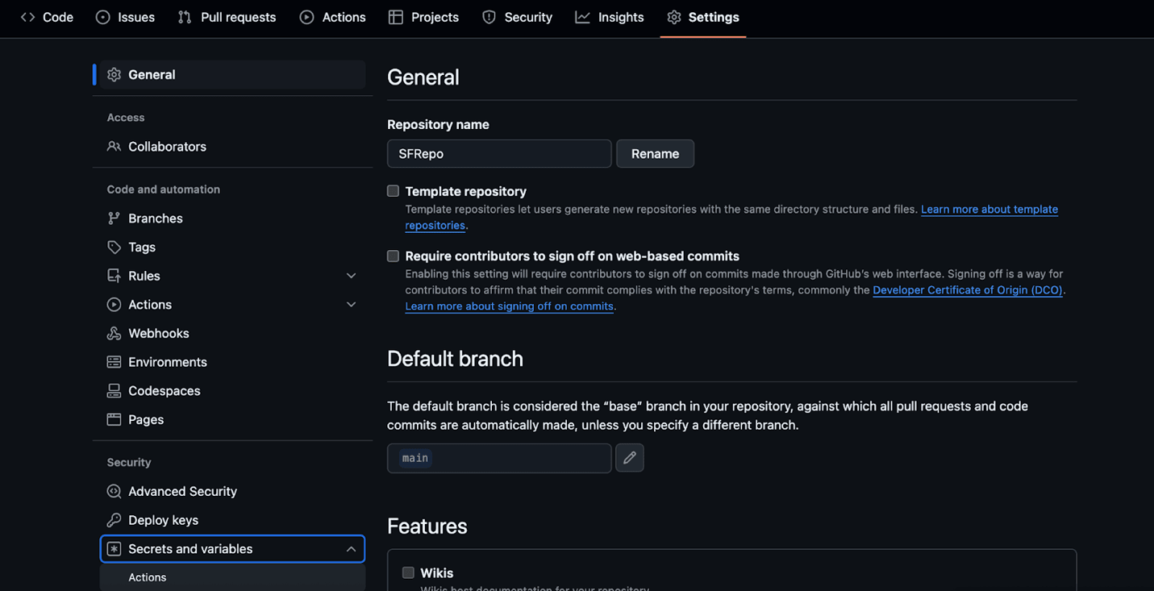Open Developer Certificate of Origin (DCO) link

coord(967,290)
